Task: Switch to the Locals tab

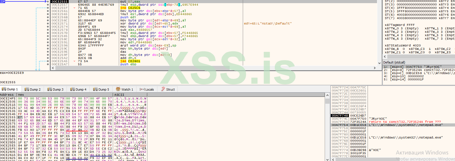Action: click(147, 89)
